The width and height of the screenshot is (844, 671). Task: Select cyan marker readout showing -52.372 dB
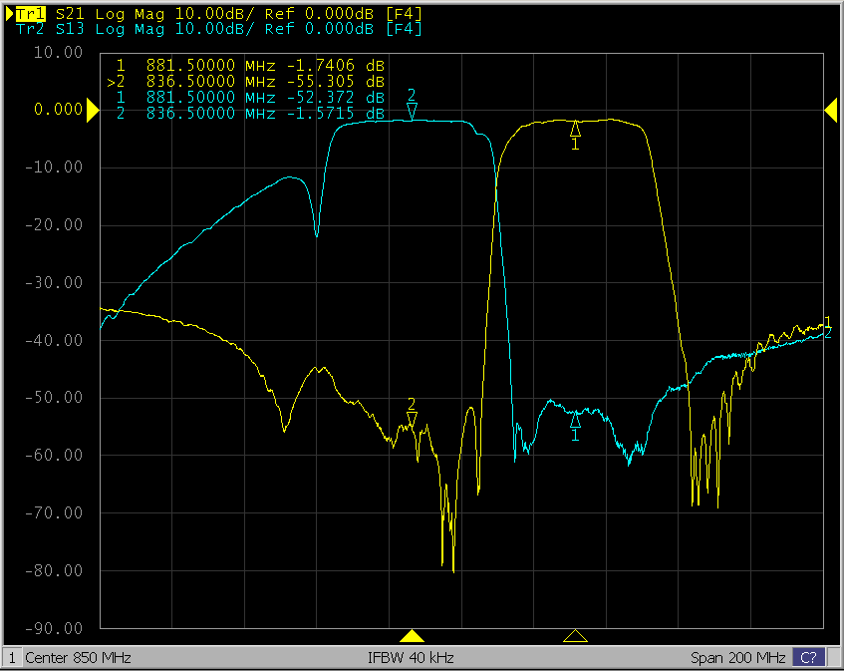tap(250, 98)
